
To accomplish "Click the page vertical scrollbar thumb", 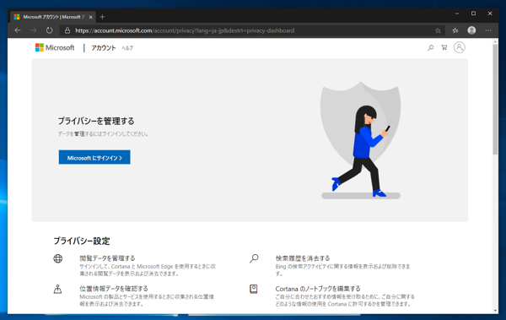I will (495, 100).
